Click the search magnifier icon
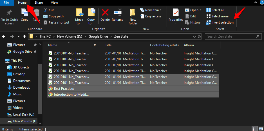This screenshot has width=264, height=131. point(258,36)
